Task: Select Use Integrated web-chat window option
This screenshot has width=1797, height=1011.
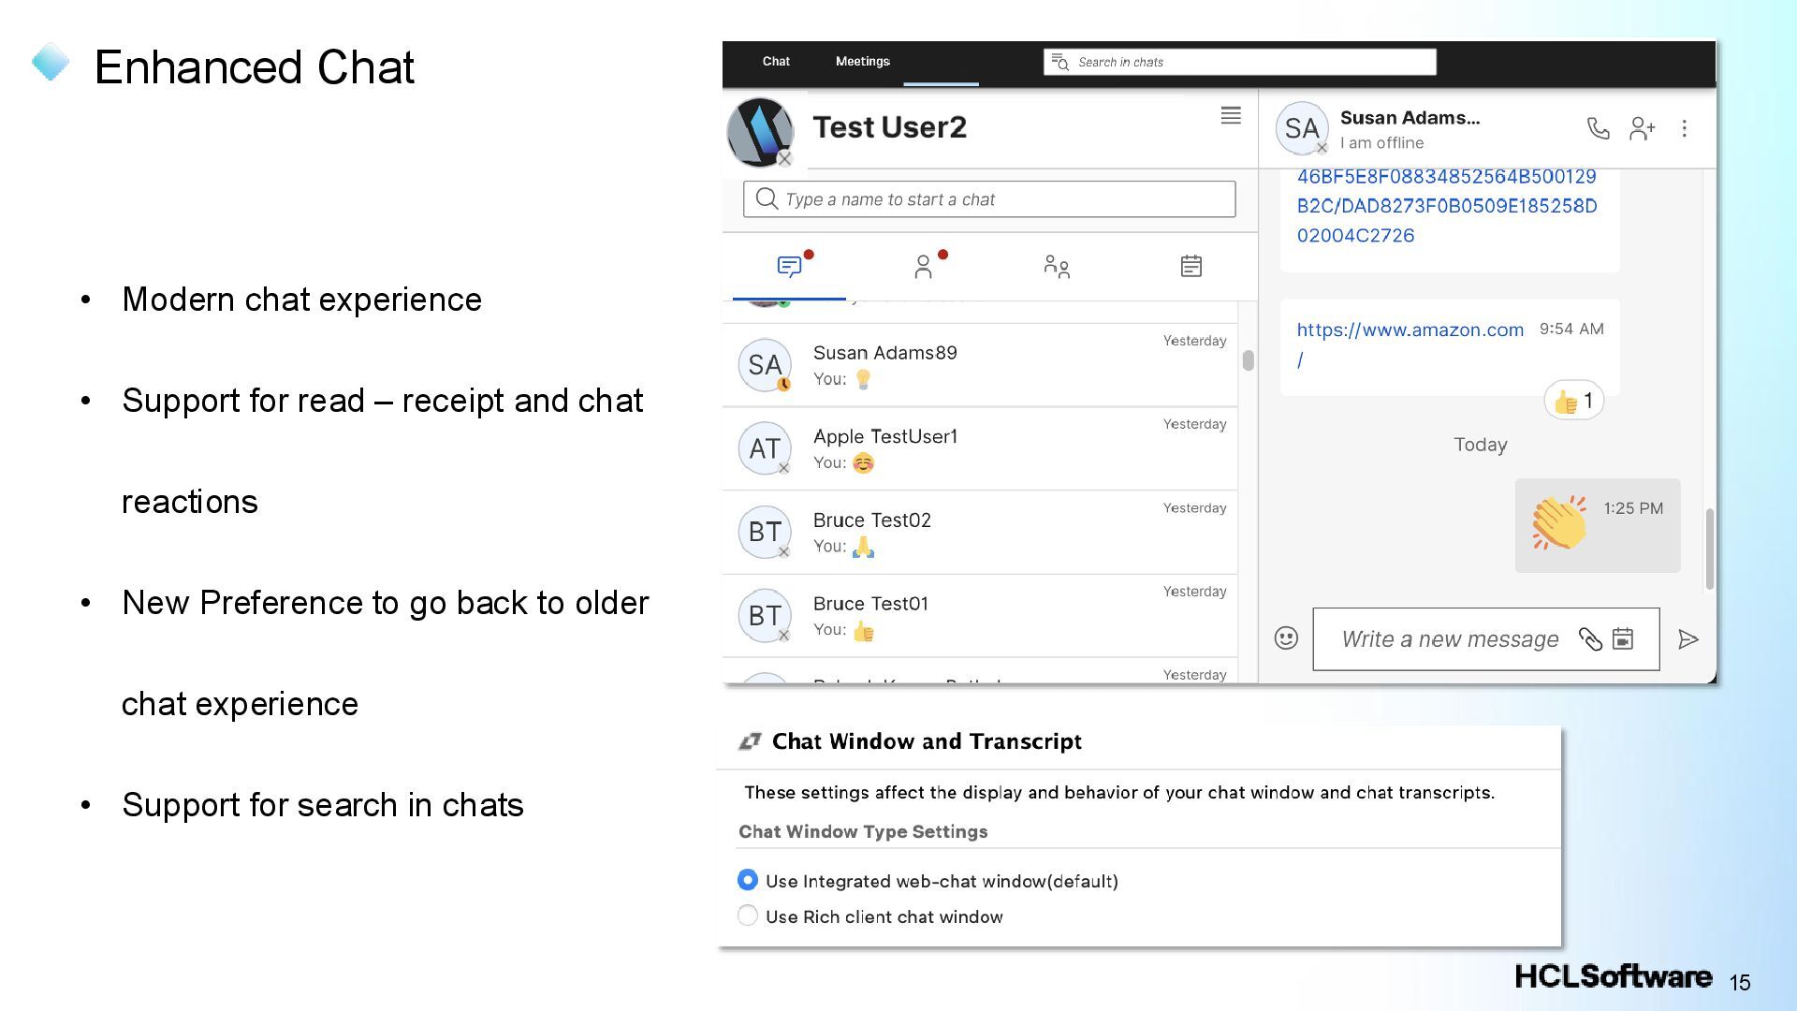Action: tap(748, 880)
